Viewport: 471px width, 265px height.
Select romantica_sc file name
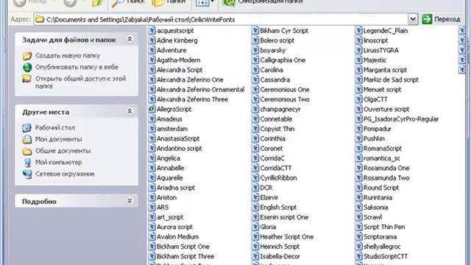382,158
